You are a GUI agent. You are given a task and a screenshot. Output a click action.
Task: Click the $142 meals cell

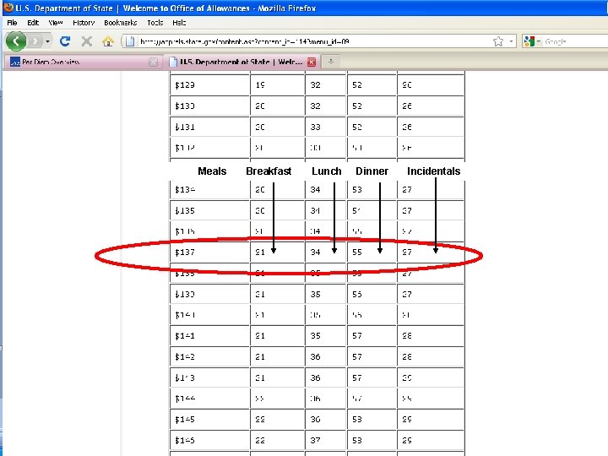209,356
